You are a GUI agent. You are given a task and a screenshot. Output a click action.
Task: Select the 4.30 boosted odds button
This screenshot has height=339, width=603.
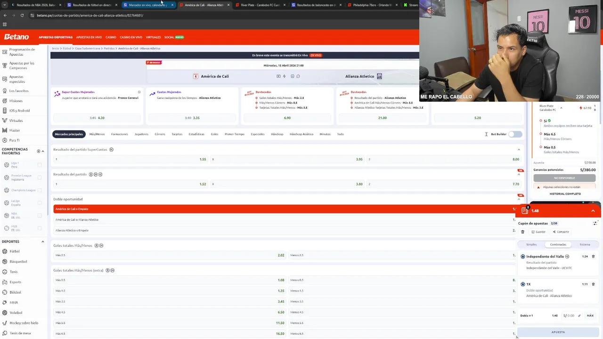97,118
